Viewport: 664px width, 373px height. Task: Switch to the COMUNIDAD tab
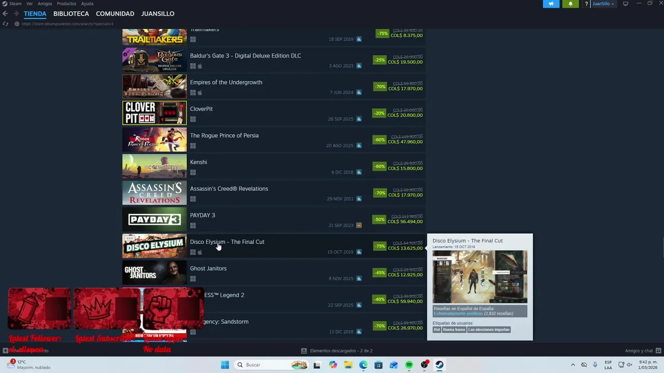(115, 13)
